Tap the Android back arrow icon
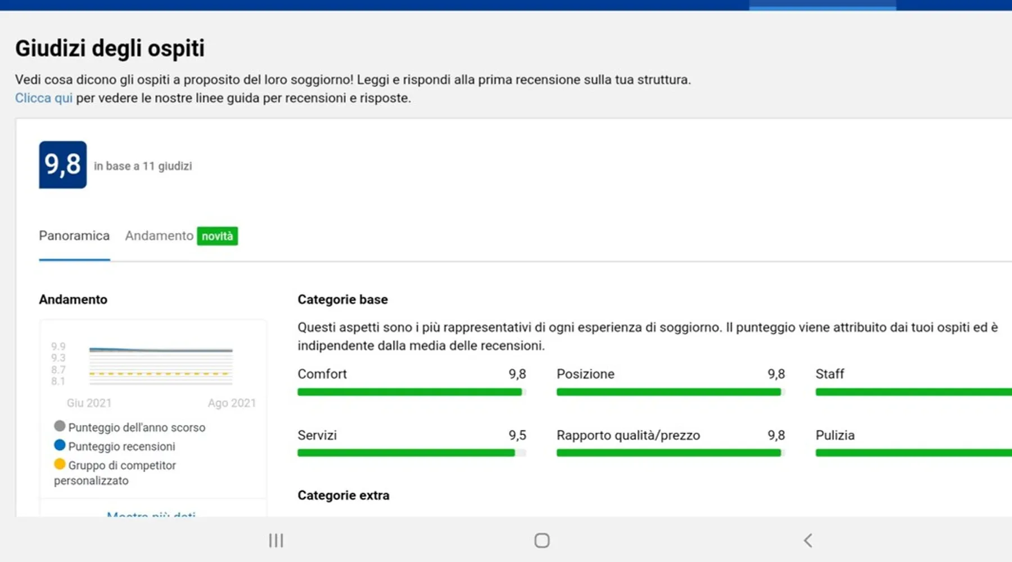 [808, 541]
